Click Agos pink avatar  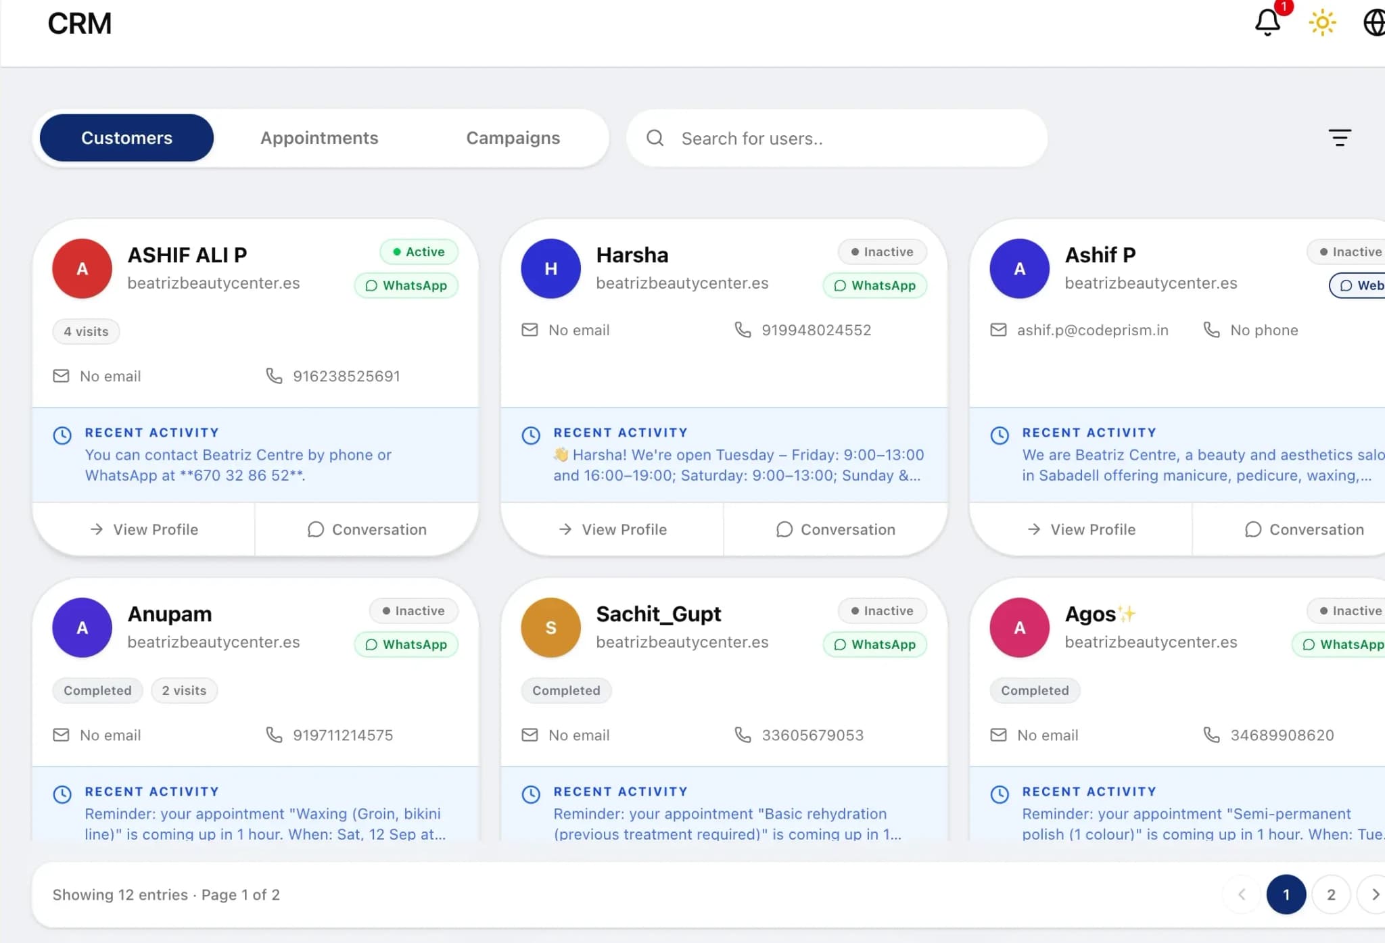(1019, 627)
